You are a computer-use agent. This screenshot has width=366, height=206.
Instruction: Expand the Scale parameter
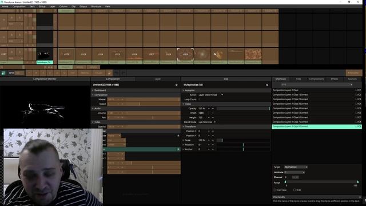pos(184,140)
